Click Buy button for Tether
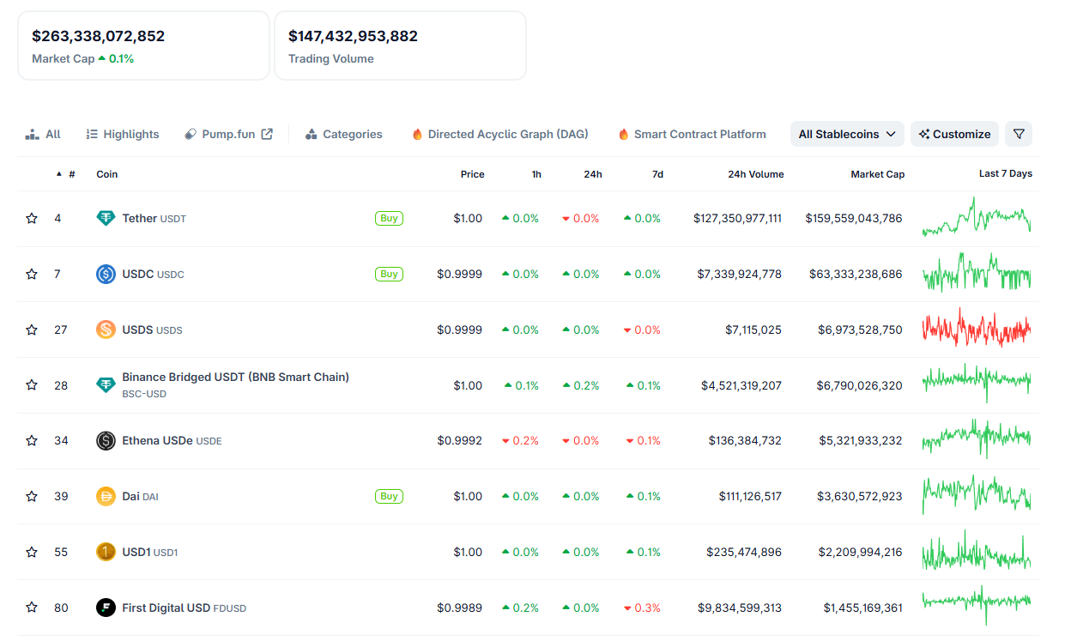 tap(389, 219)
